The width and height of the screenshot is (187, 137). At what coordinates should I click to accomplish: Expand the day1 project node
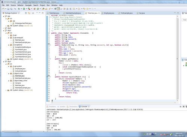(x=3, y=28)
